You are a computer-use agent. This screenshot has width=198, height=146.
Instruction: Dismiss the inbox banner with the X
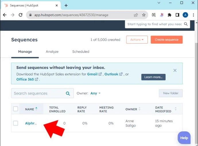click(x=175, y=70)
